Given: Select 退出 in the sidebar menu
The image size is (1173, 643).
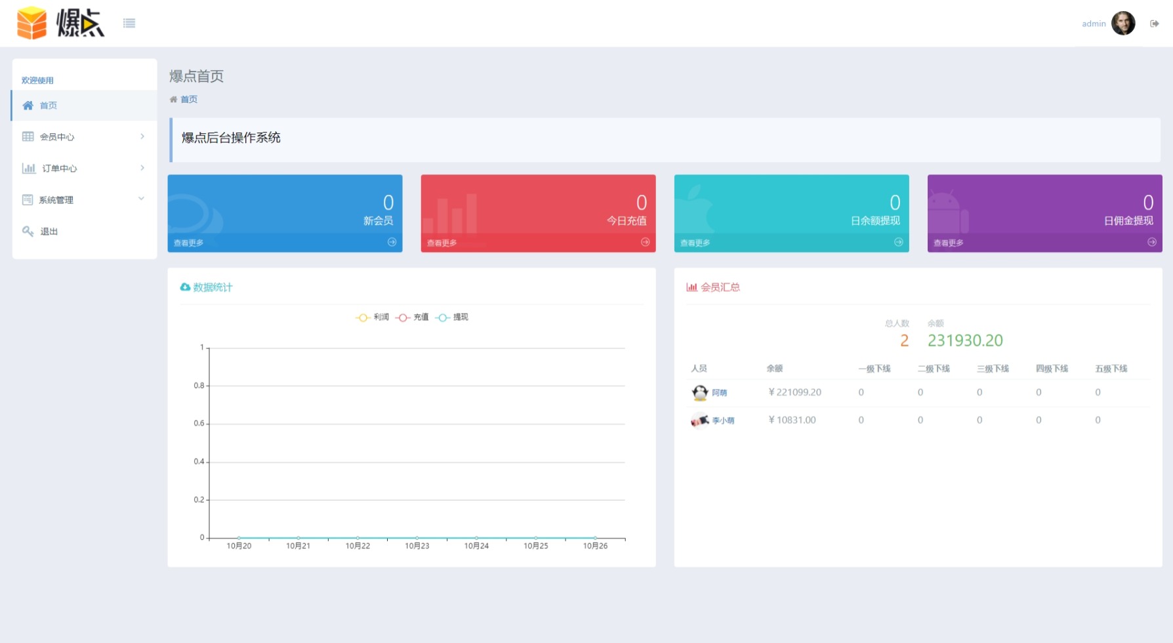Looking at the screenshot, I should 49,232.
